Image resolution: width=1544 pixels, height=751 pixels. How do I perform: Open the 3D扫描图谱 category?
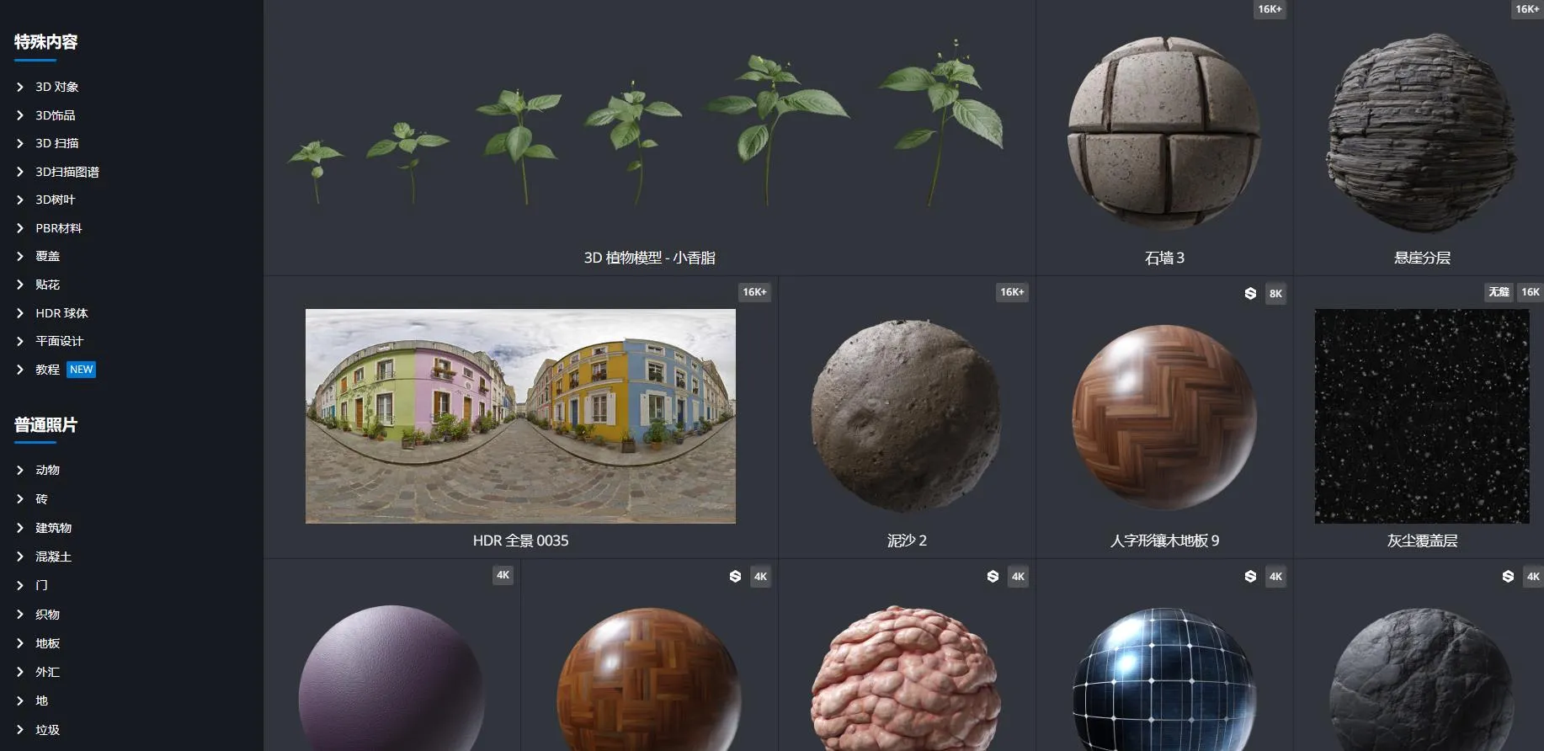tap(67, 172)
